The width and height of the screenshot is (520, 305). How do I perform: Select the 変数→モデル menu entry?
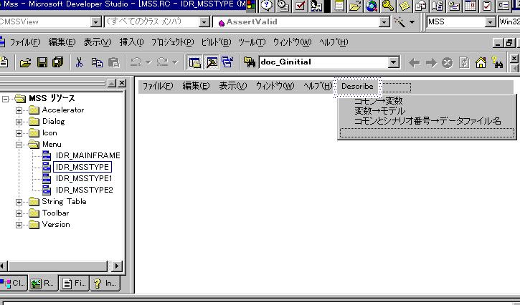pyautogui.click(x=379, y=110)
